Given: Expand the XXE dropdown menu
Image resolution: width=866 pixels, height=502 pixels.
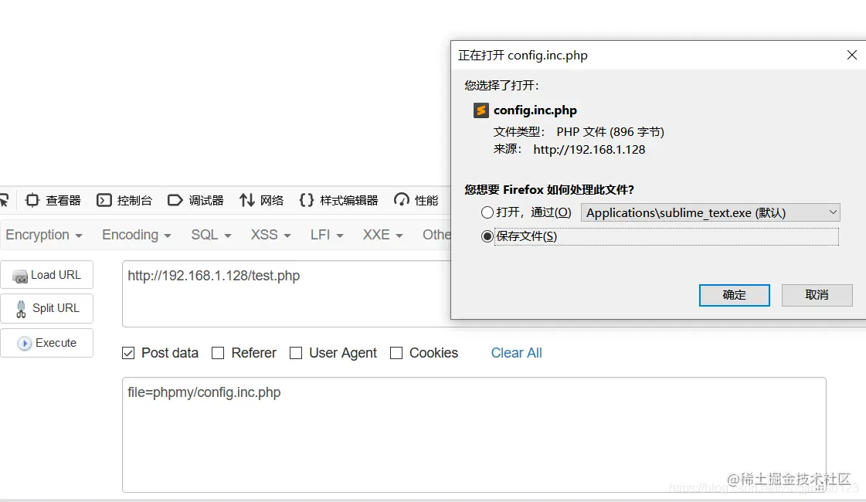Looking at the screenshot, I should click(382, 235).
